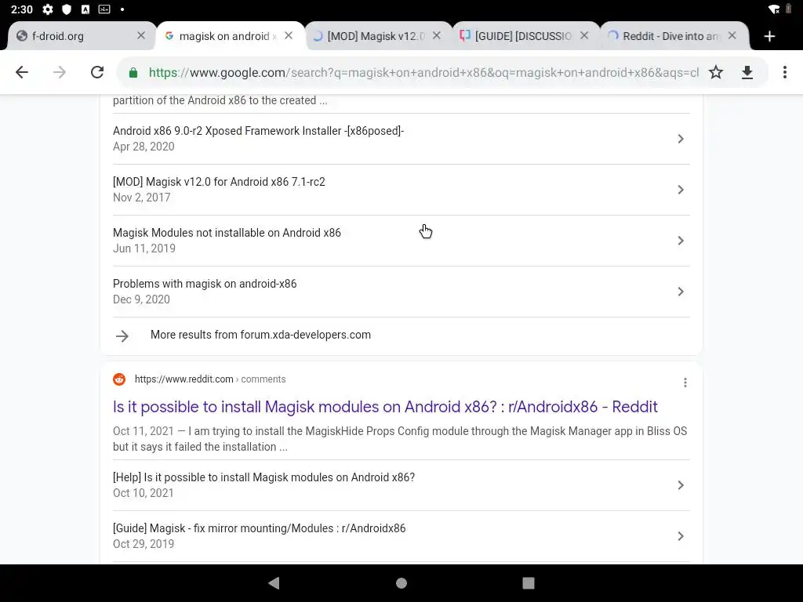Click the URL address bar
803x602 pixels.
pos(423,73)
